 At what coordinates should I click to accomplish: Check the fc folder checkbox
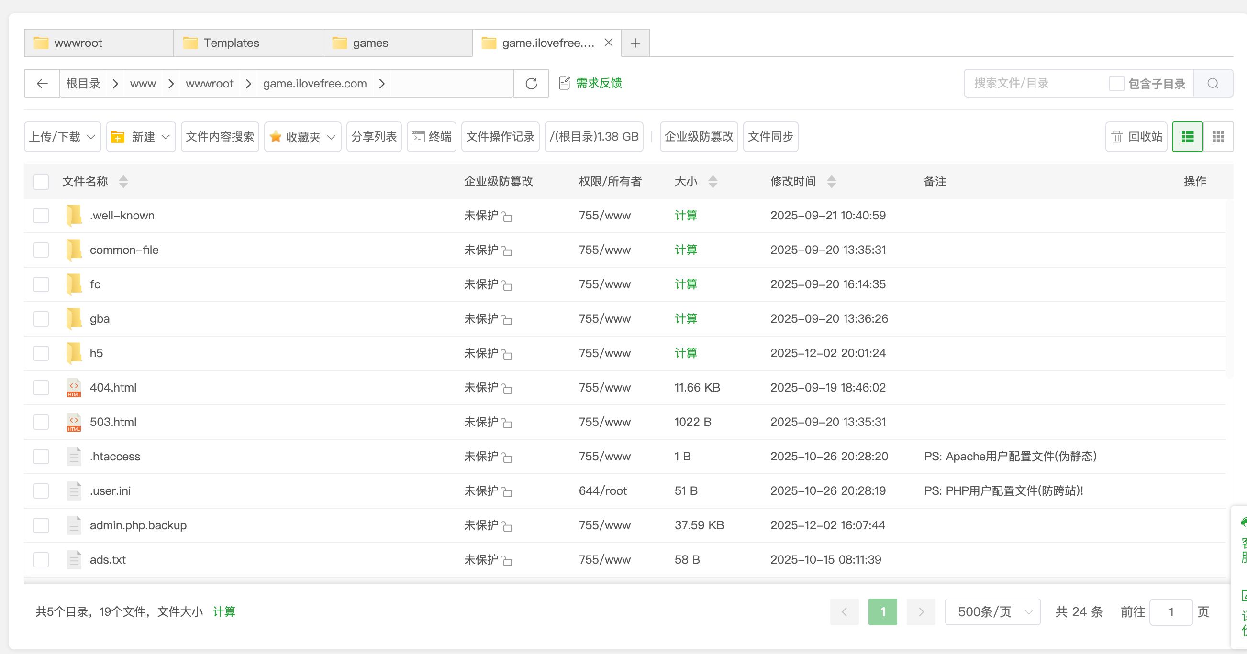(x=41, y=284)
